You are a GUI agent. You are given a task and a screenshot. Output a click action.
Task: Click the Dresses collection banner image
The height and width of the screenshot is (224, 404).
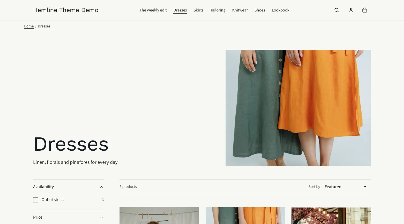coord(298,108)
